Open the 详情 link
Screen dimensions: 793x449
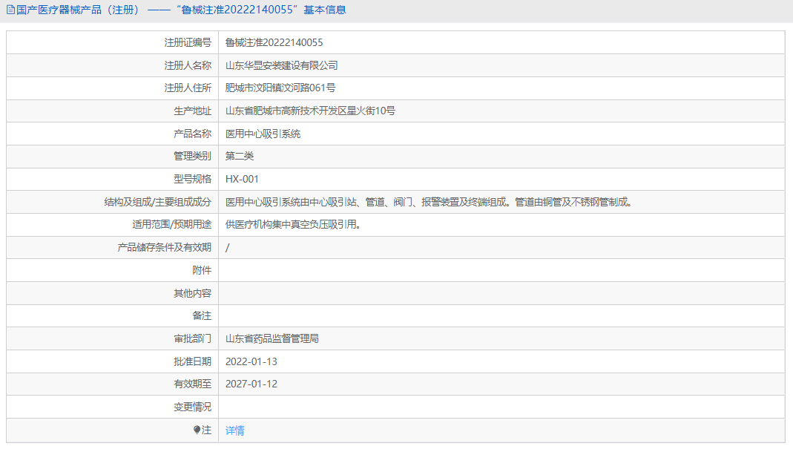(x=234, y=430)
